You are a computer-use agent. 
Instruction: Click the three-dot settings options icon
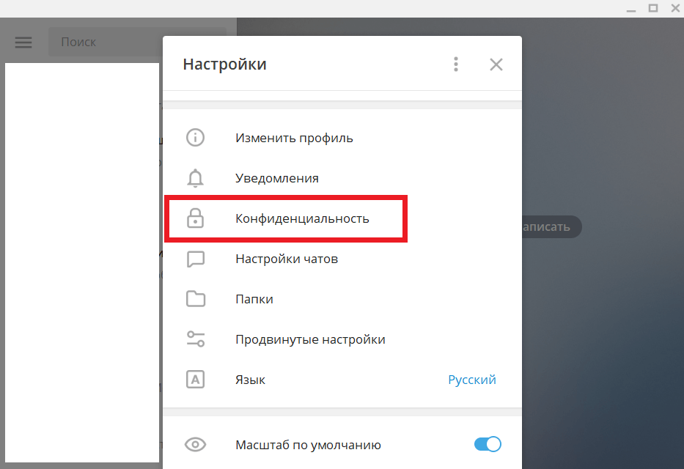(x=456, y=64)
